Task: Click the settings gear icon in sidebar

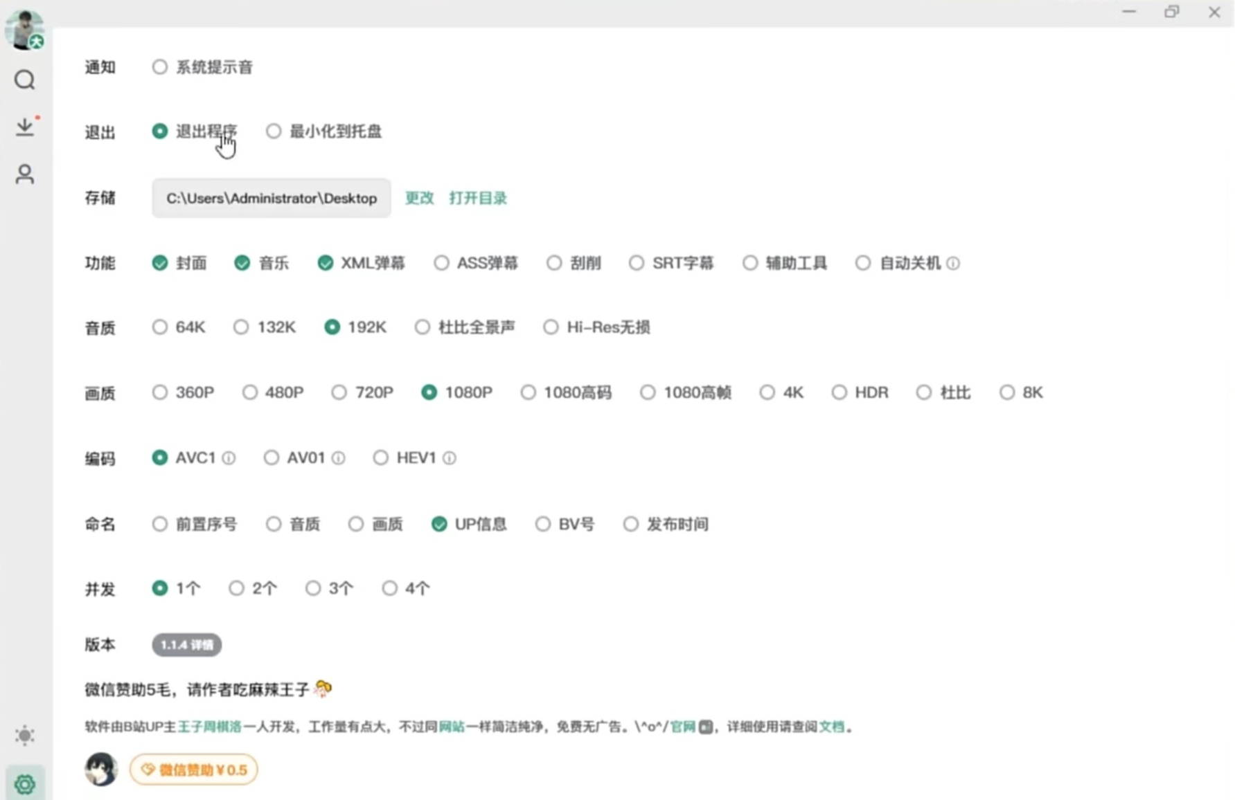Action: [25, 784]
